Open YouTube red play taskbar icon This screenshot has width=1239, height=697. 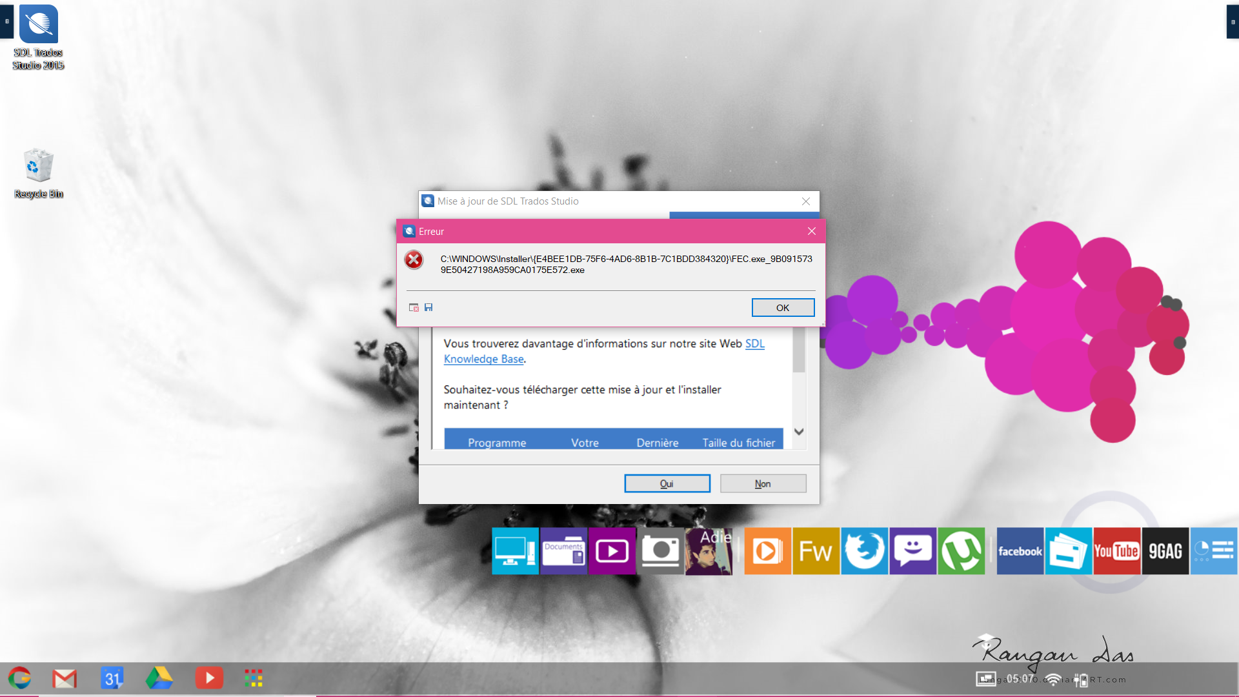click(209, 678)
